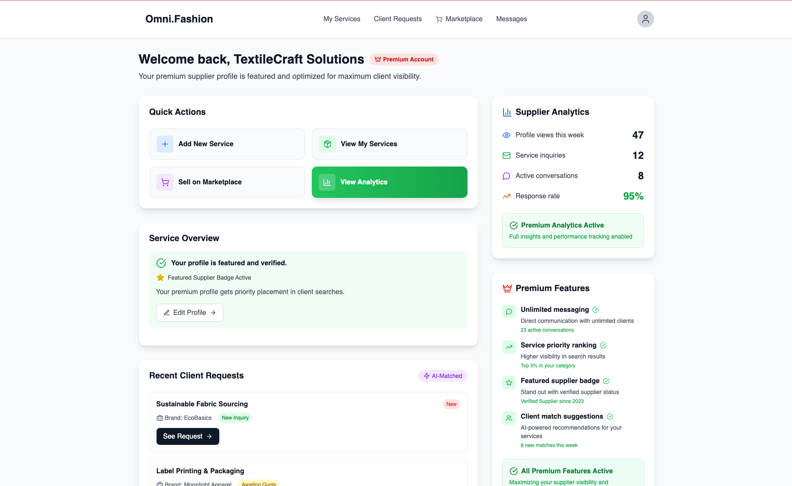Open Messages in the navigation

click(512, 19)
